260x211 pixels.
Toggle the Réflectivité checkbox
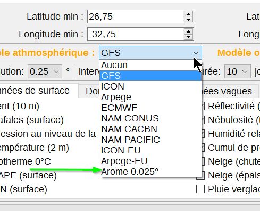pos(203,106)
